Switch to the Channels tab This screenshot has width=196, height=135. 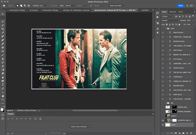click(172, 12)
